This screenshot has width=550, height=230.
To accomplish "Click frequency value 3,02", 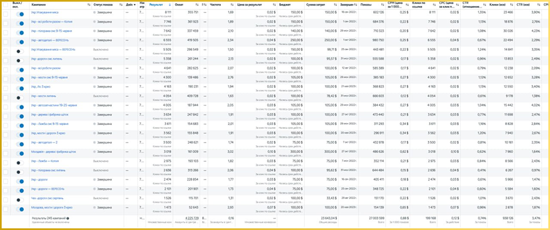I will (231, 151).
